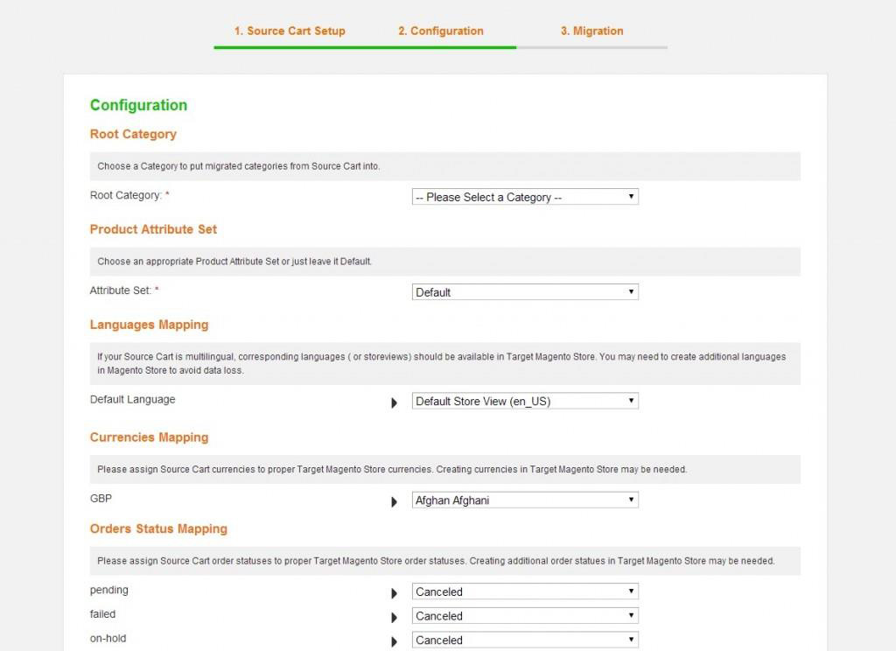Open the Afghan Afghani currency dropdown
This screenshot has height=651, width=896.
(x=524, y=499)
